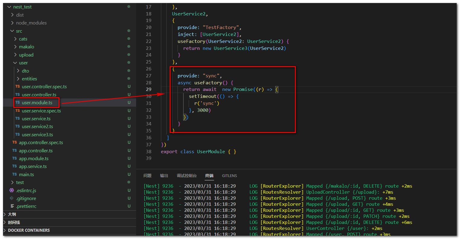Click "sync" string on line 27
Image resolution: width=460 pixels, height=239 pixels.
coord(211,76)
